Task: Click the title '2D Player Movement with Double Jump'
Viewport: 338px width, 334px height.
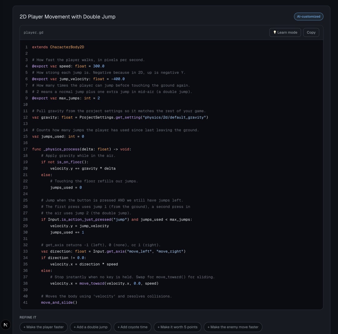Action: 68,17
